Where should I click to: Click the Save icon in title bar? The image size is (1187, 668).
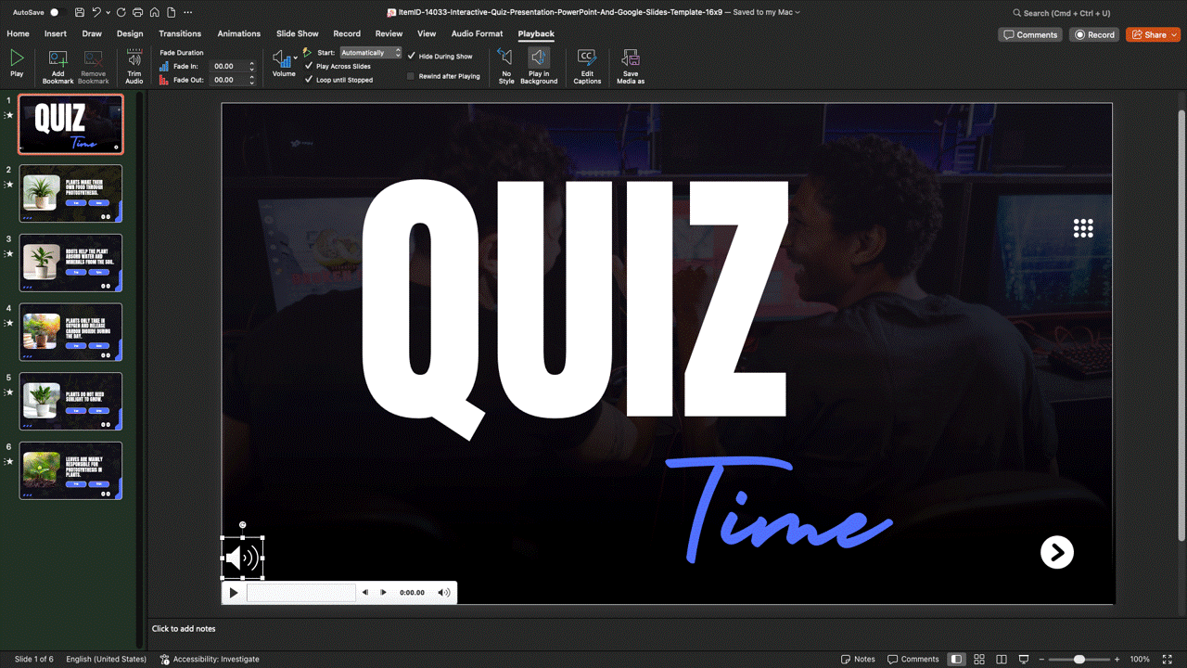coord(80,13)
